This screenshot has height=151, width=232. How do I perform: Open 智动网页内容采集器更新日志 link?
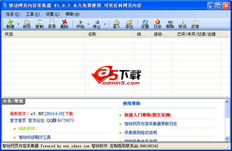[x=151, y=124]
